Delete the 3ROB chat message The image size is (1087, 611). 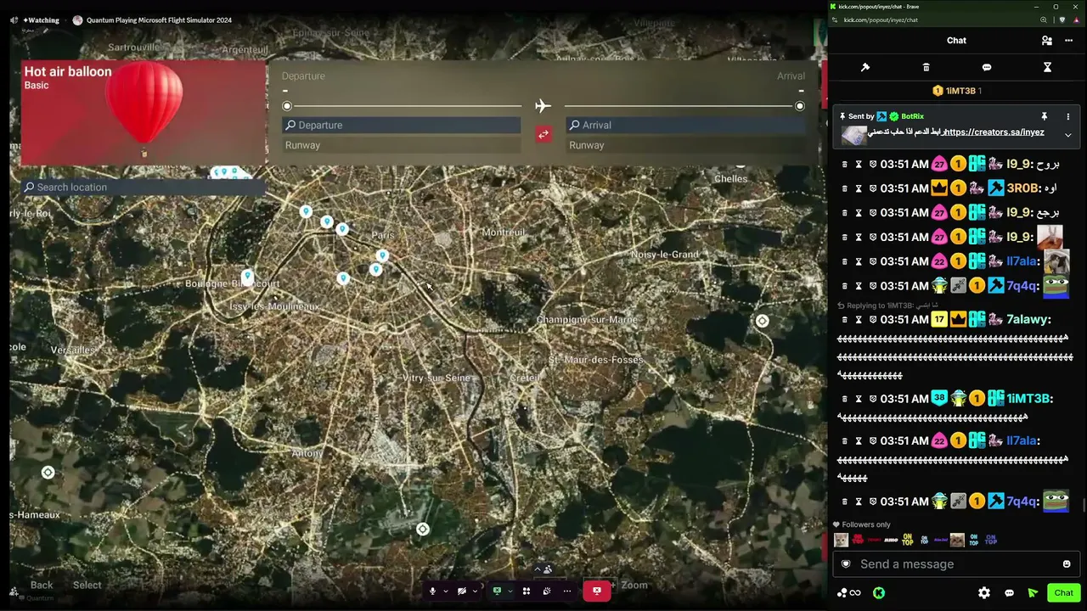click(x=844, y=188)
